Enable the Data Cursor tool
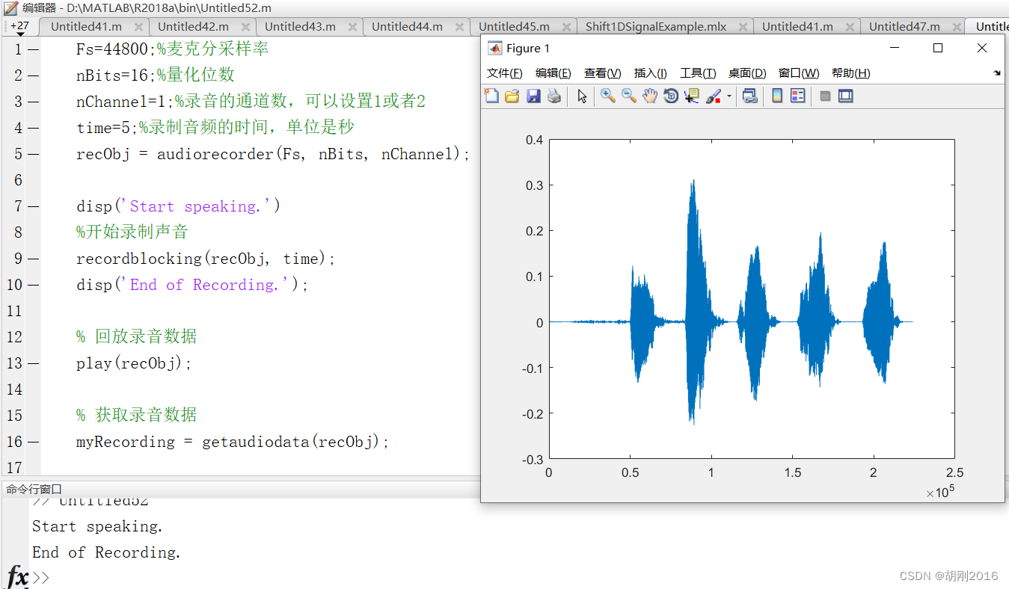 [692, 96]
